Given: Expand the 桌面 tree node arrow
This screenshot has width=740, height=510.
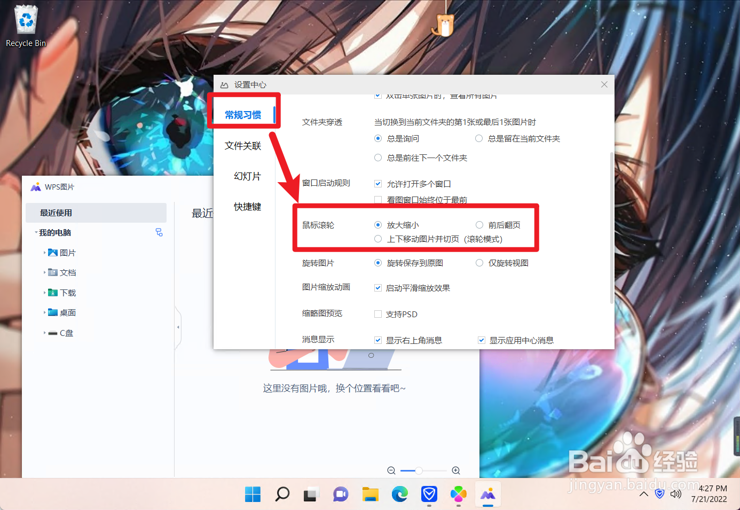Looking at the screenshot, I should click(x=44, y=312).
